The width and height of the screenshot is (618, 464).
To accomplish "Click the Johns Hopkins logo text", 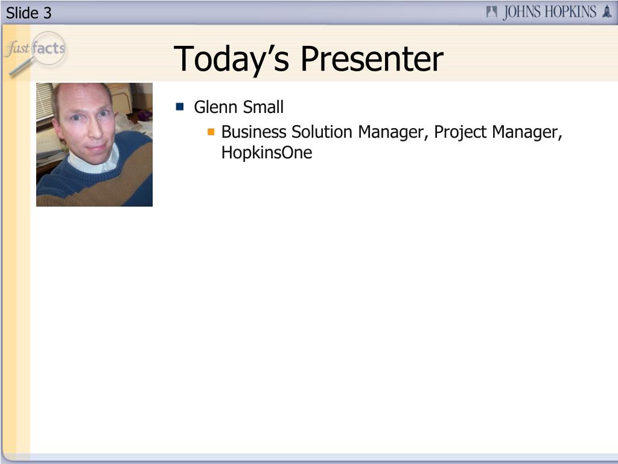I will [549, 12].
